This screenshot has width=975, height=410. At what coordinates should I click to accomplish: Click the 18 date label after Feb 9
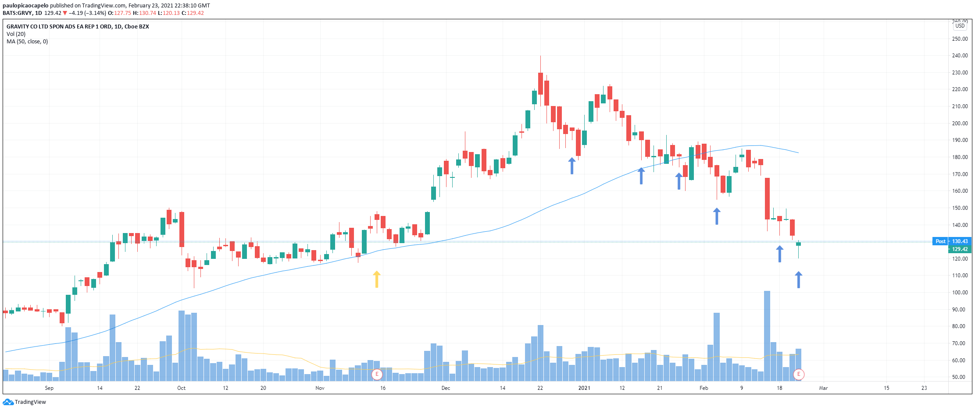(779, 388)
